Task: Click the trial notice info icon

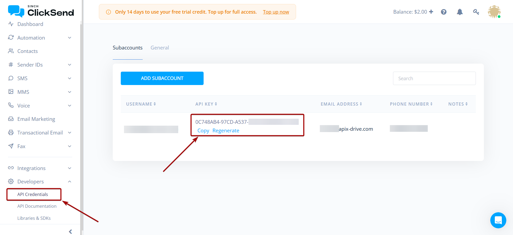Action: pos(108,12)
